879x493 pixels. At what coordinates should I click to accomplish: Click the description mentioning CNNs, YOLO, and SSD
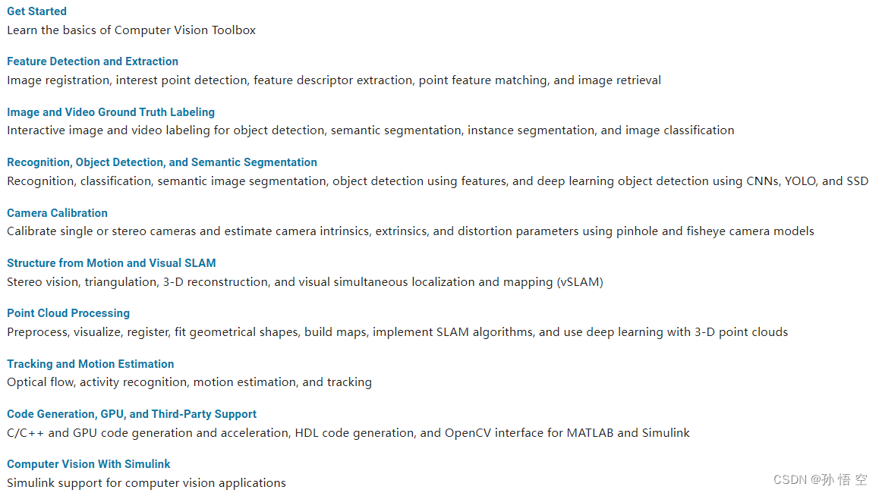tap(437, 181)
